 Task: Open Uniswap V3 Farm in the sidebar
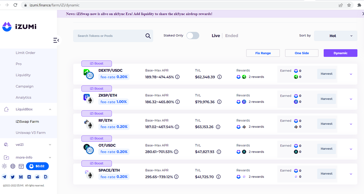(x=30, y=133)
